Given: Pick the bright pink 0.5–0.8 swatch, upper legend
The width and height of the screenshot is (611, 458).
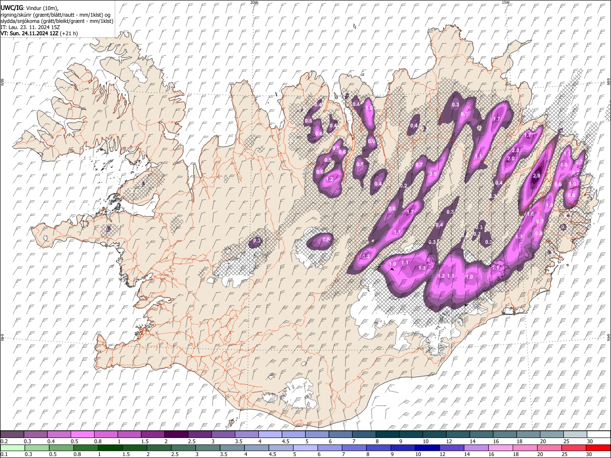Looking at the screenshot, I should 83,434.
